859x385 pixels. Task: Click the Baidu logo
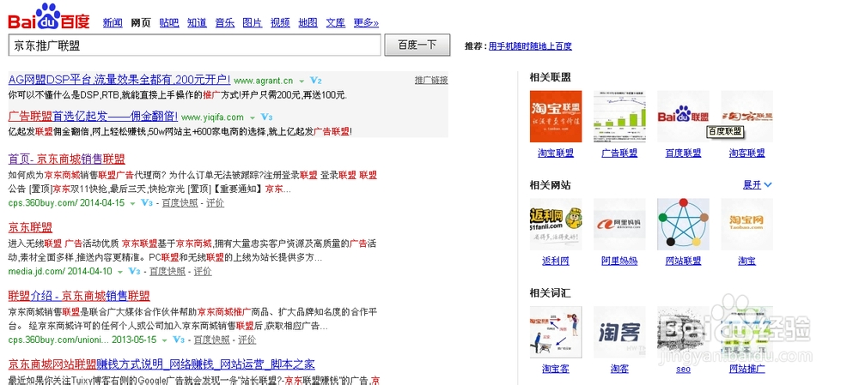(48, 17)
